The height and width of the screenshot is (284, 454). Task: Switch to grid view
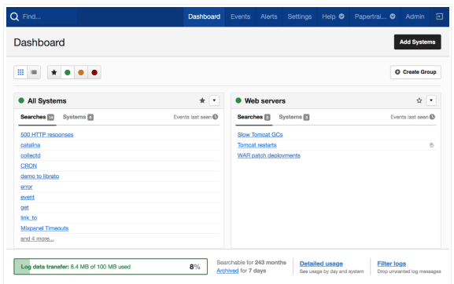point(20,72)
